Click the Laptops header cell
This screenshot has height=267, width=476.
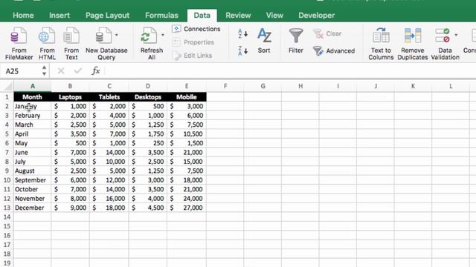pos(70,97)
